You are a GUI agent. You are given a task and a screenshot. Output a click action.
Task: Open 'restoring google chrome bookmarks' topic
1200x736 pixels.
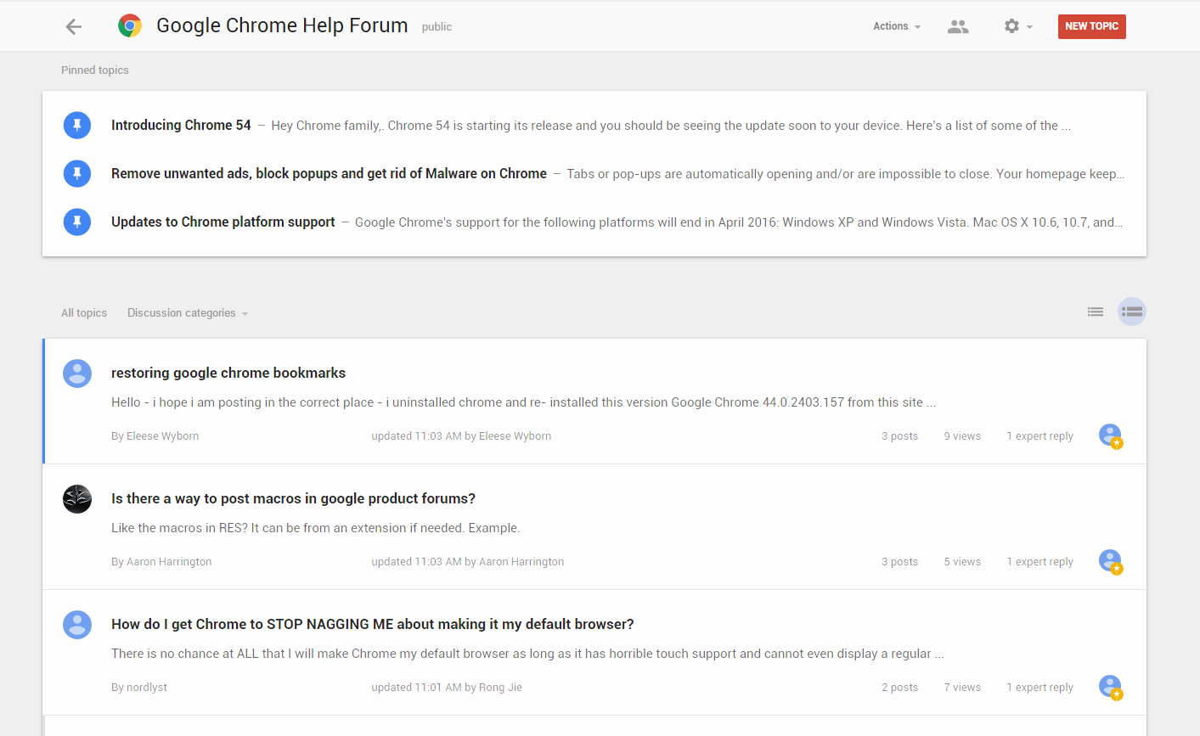[228, 374]
